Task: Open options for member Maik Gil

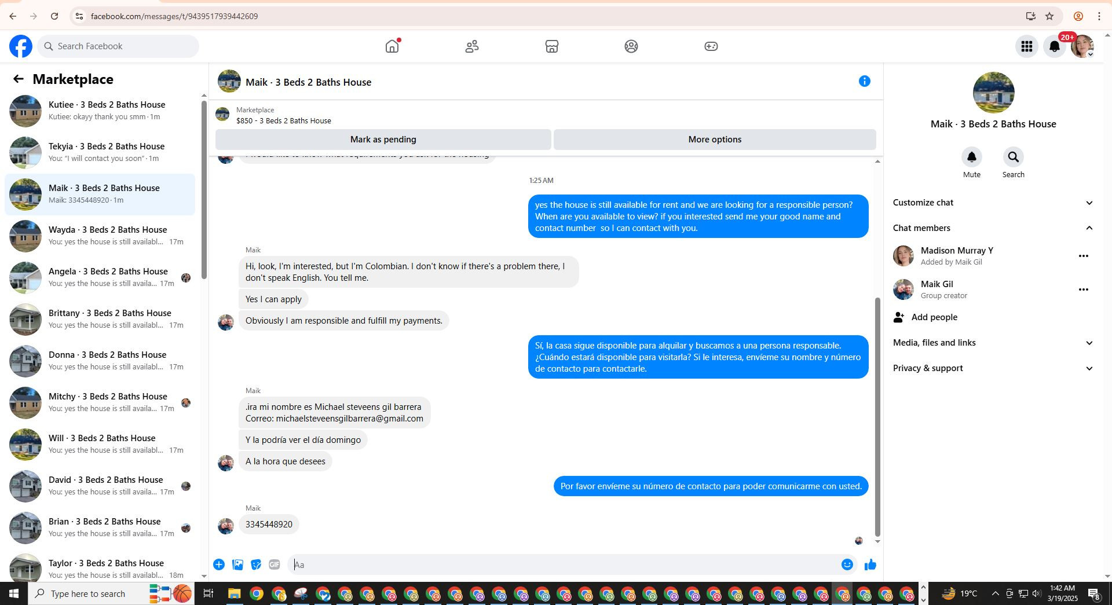Action: coord(1084,289)
